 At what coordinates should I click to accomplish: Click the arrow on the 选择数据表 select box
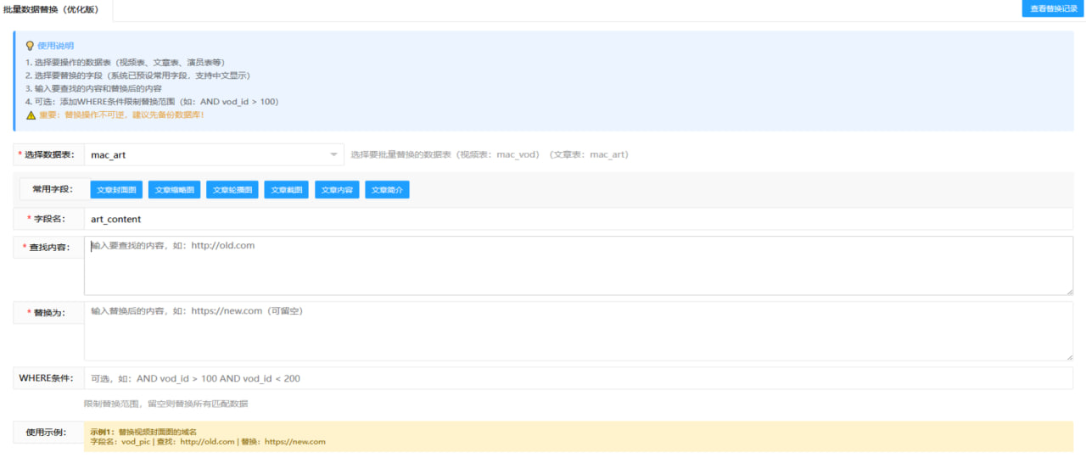coord(333,154)
